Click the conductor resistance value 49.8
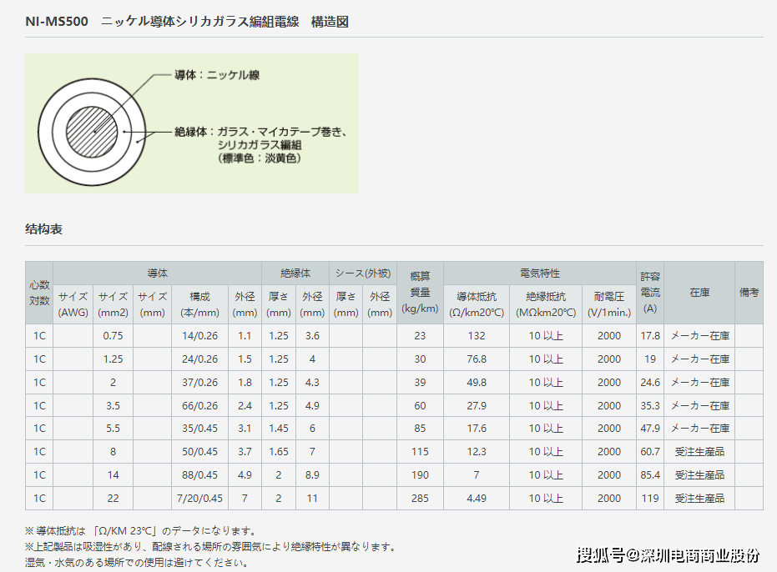This screenshot has height=572, width=777. 477,383
